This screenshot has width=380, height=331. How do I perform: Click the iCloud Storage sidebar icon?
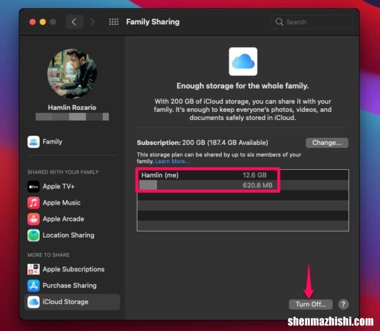(x=34, y=302)
